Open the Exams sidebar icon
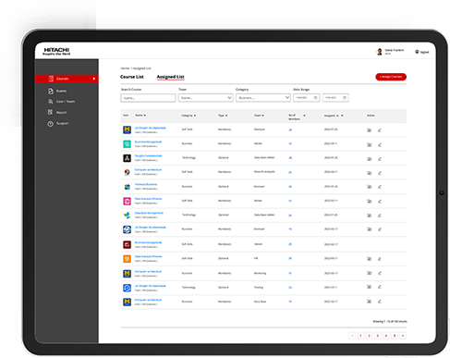 click(x=51, y=91)
